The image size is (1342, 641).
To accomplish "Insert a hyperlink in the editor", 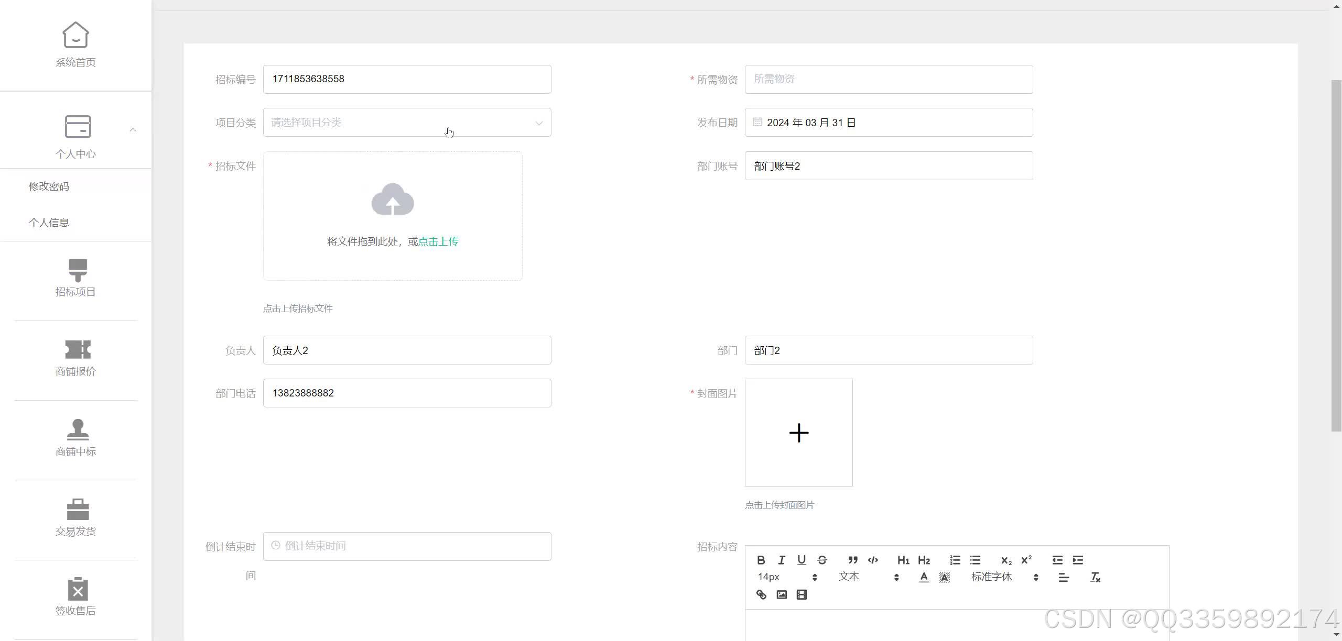I will point(761,594).
